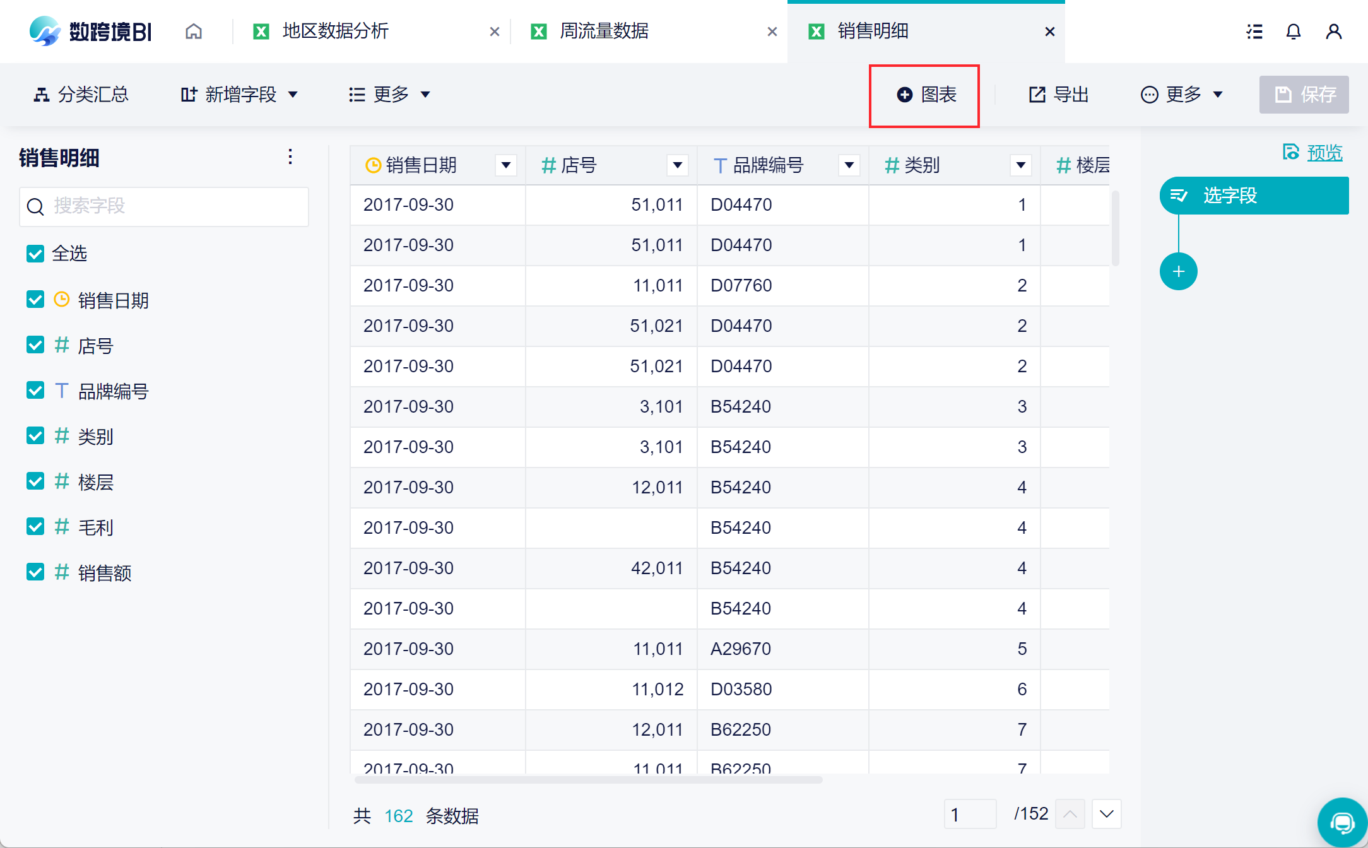This screenshot has height=848, width=1368.
Task: Open the user profile icon
Action: (x=1333, y=32)
